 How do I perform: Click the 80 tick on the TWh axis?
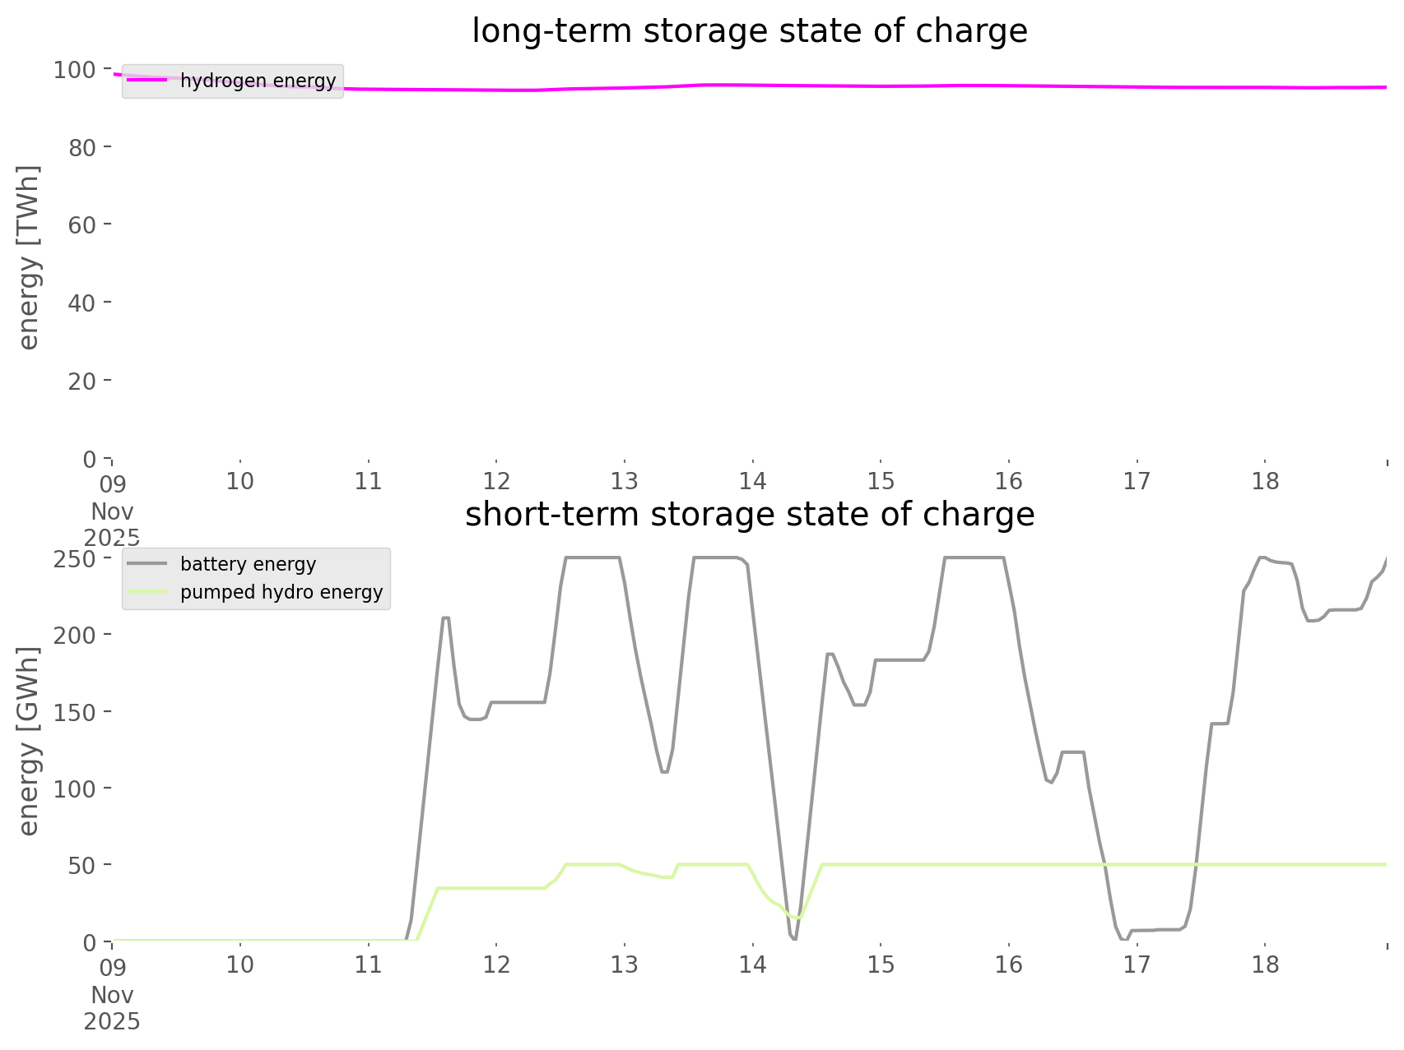tap(82, 147)
